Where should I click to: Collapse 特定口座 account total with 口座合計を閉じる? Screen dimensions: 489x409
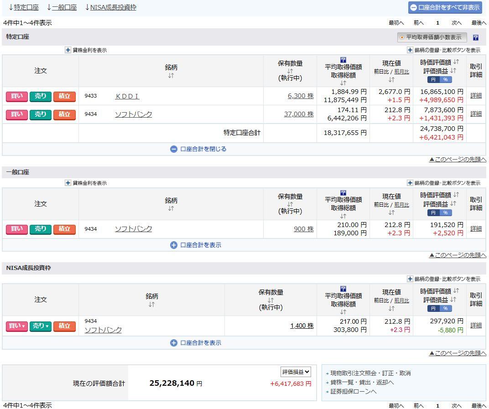198,149
